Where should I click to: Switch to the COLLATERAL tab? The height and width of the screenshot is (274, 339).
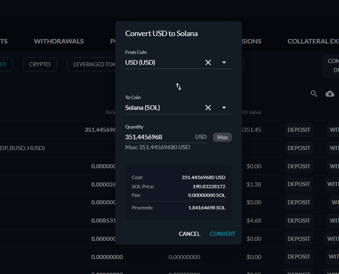click(313, 41)
